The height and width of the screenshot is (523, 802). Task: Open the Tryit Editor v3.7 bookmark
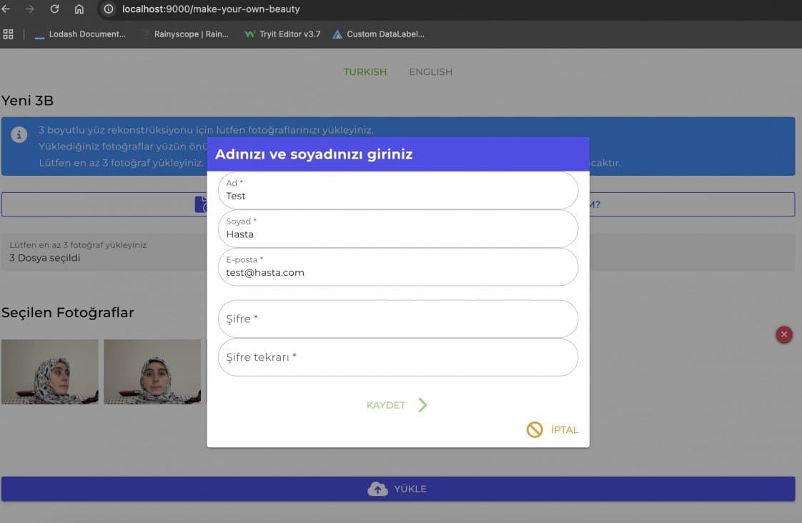(282, 34)
